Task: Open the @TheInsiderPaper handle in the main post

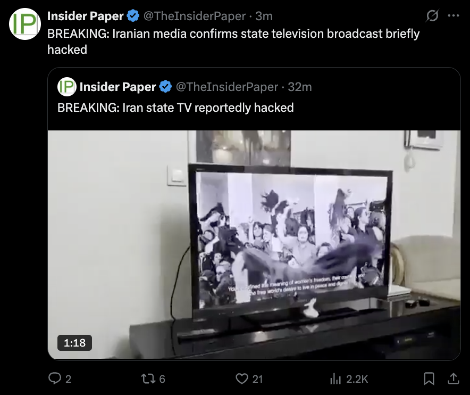Action: coord(195,16)
